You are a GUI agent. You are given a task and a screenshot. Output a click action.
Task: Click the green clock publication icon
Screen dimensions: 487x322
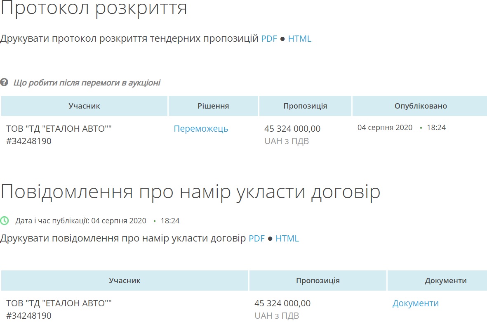(5, 221)
